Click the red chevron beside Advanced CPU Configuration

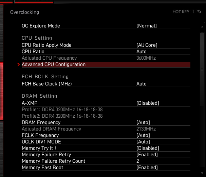[x=18, y=65]
